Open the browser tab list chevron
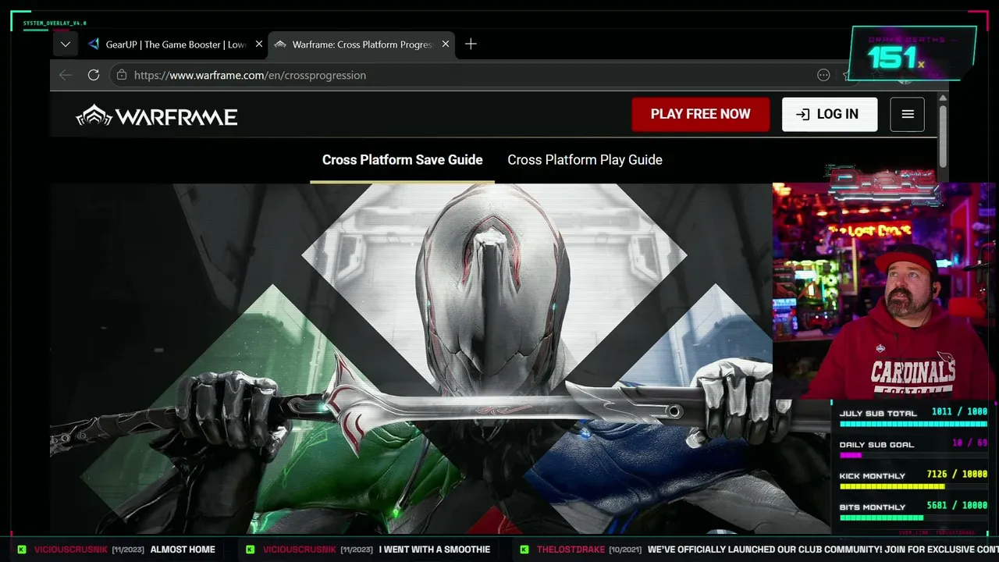Screen dimensions: 999x562 point(66,44)
